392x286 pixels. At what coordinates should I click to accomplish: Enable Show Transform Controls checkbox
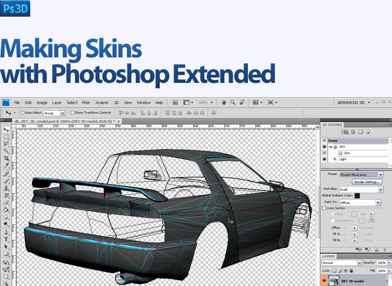72,113
